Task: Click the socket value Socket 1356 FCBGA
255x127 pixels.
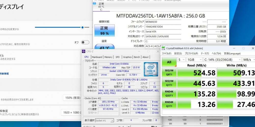Action: tap(119, 71)
